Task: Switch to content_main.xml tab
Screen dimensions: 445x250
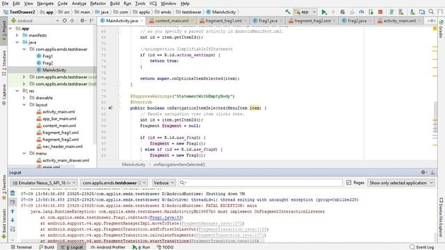Action: pos(172,21)
